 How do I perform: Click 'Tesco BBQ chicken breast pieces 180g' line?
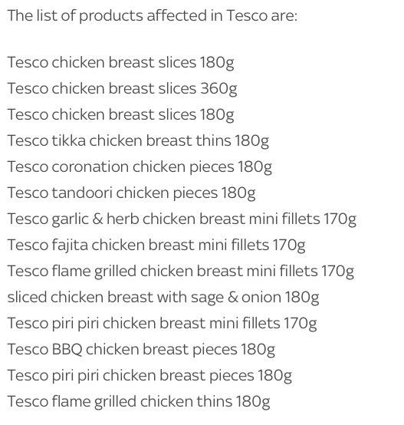(x=141, y=349)
